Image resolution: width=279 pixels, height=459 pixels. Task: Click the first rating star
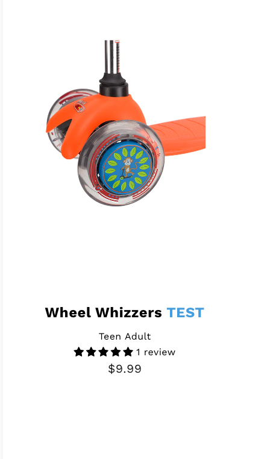click(79, 352)
